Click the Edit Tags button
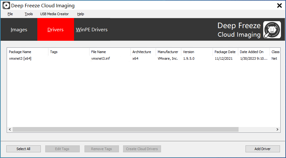The height and width of the screenshot is (158, 286). (62, 149)
